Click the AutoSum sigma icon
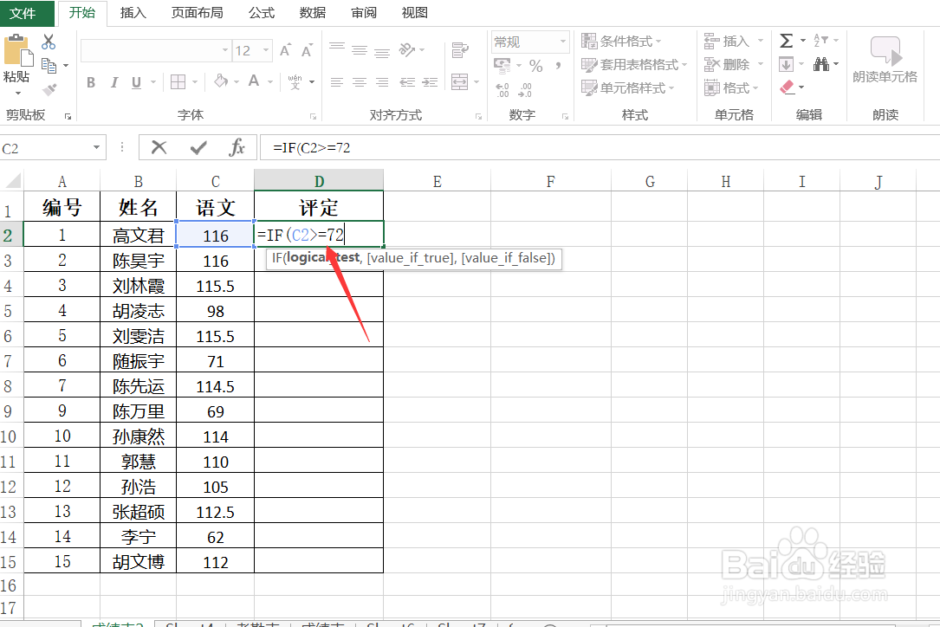This screenshot has height=627, width=940. [786, 41]
